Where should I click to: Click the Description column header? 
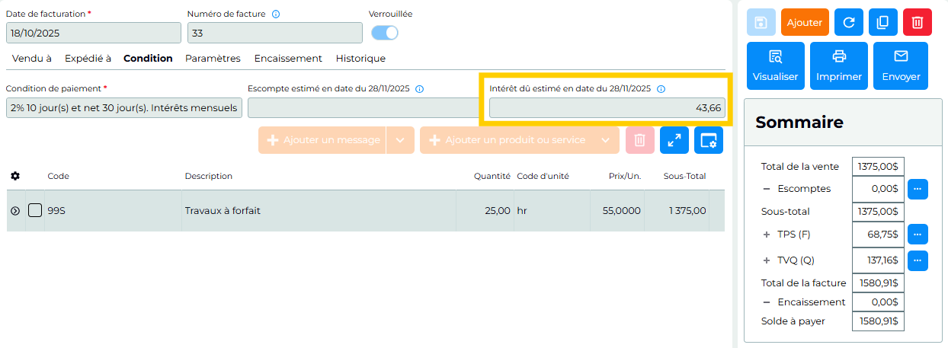coord(209,176)
